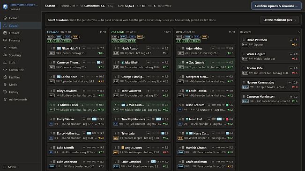Viewport: 305px width, 171px height.
Task: Click the Scouting binoculars icon
Action: pyautogui.click(x=5, y=55)
